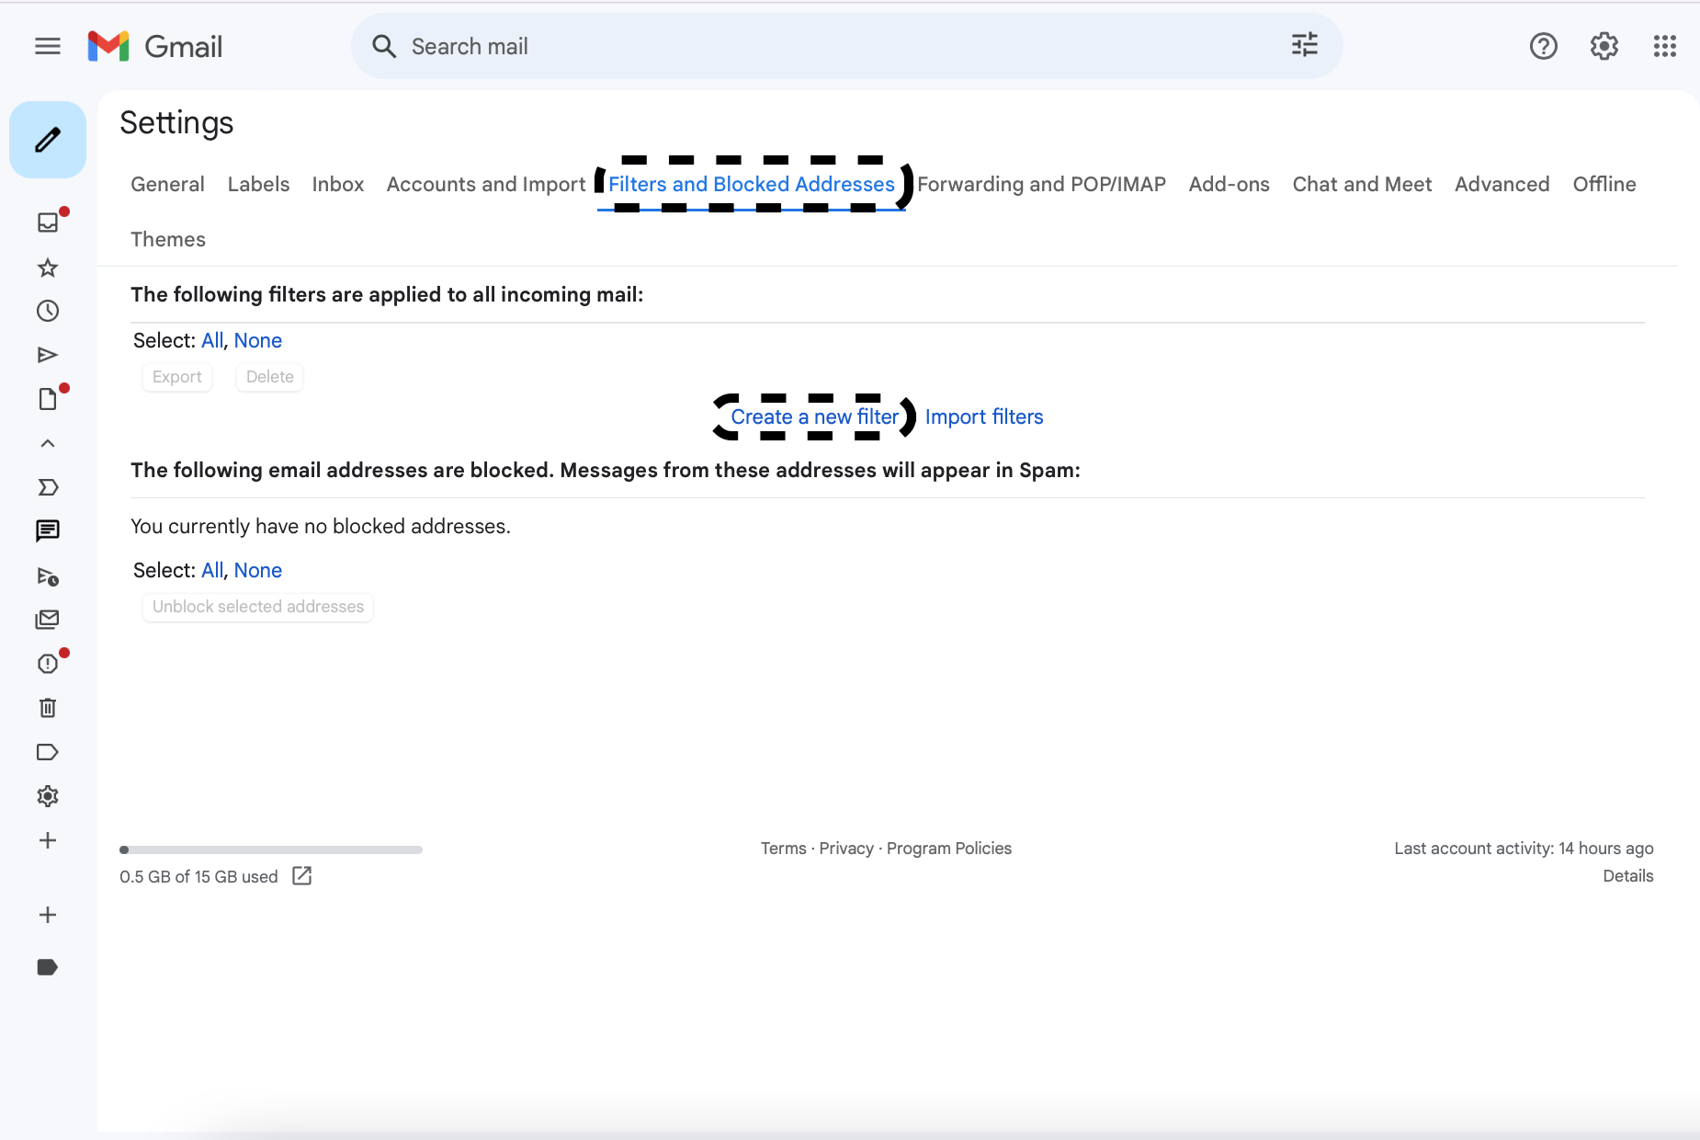Open the General settings tab
The width and height of the screenshot is (1700, 1140).
(167, 184)
